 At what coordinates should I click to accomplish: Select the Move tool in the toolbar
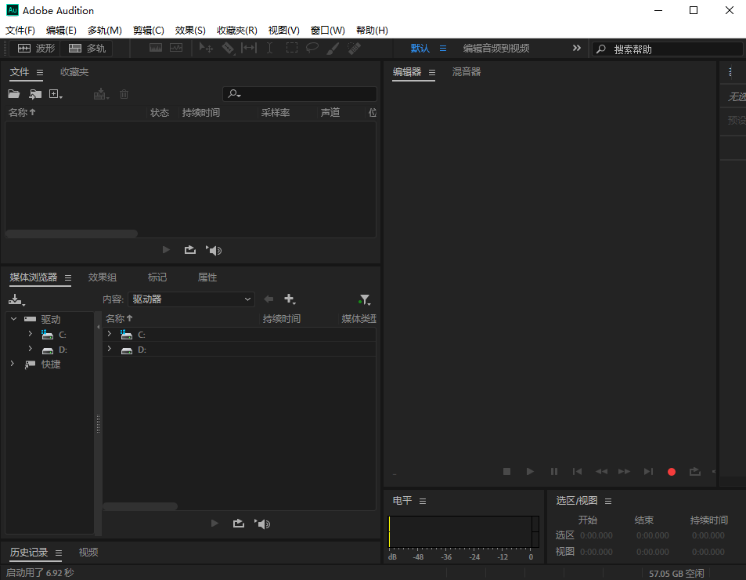207,48
